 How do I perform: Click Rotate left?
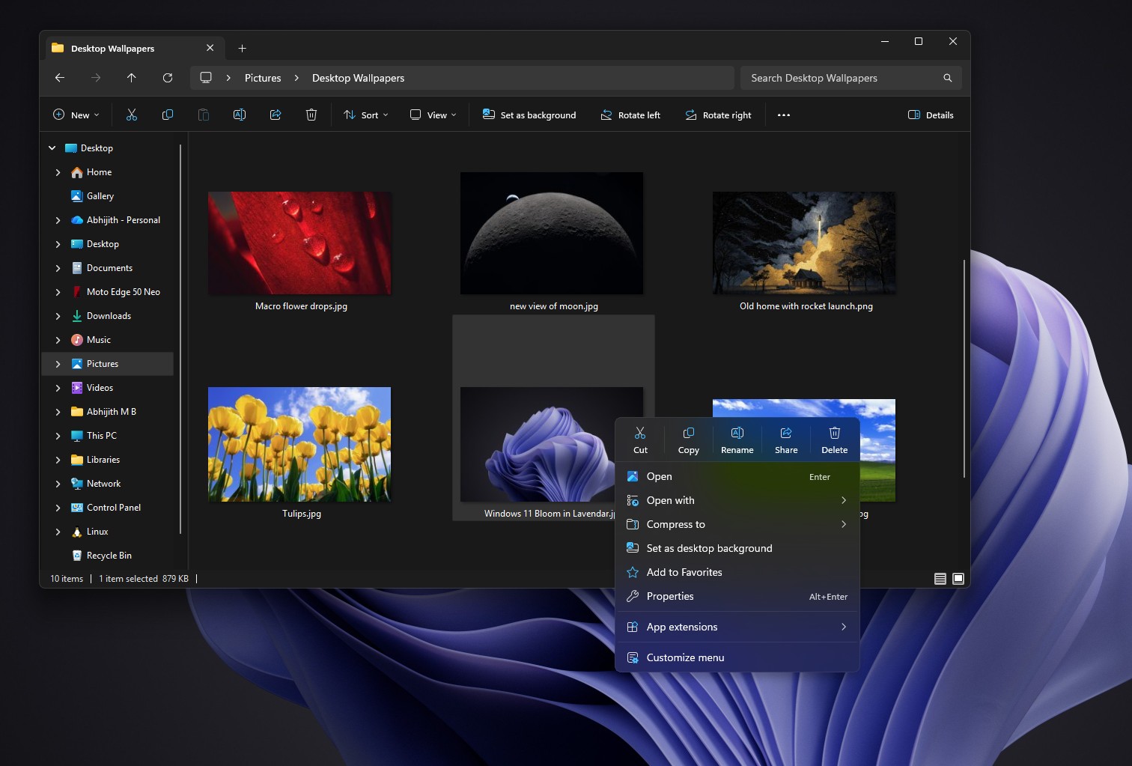click(630, 115)
